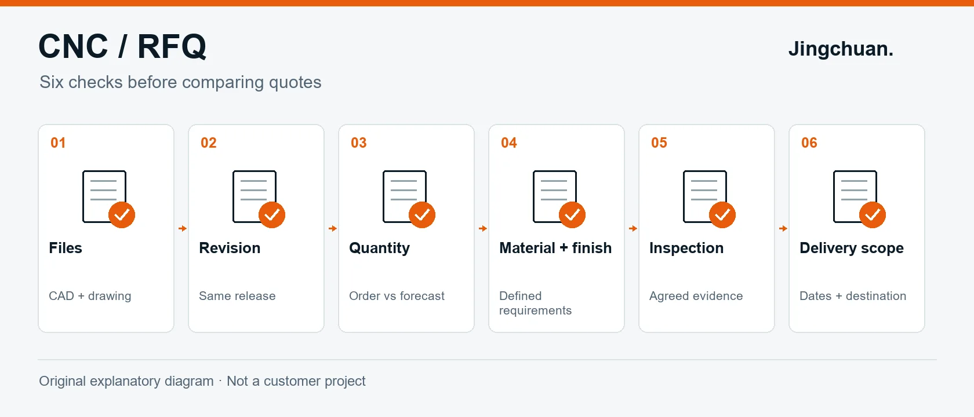Screen dimensions: 974x417
Task: Click the 'Material + finish' heading
Action: [x=555, y=248]
